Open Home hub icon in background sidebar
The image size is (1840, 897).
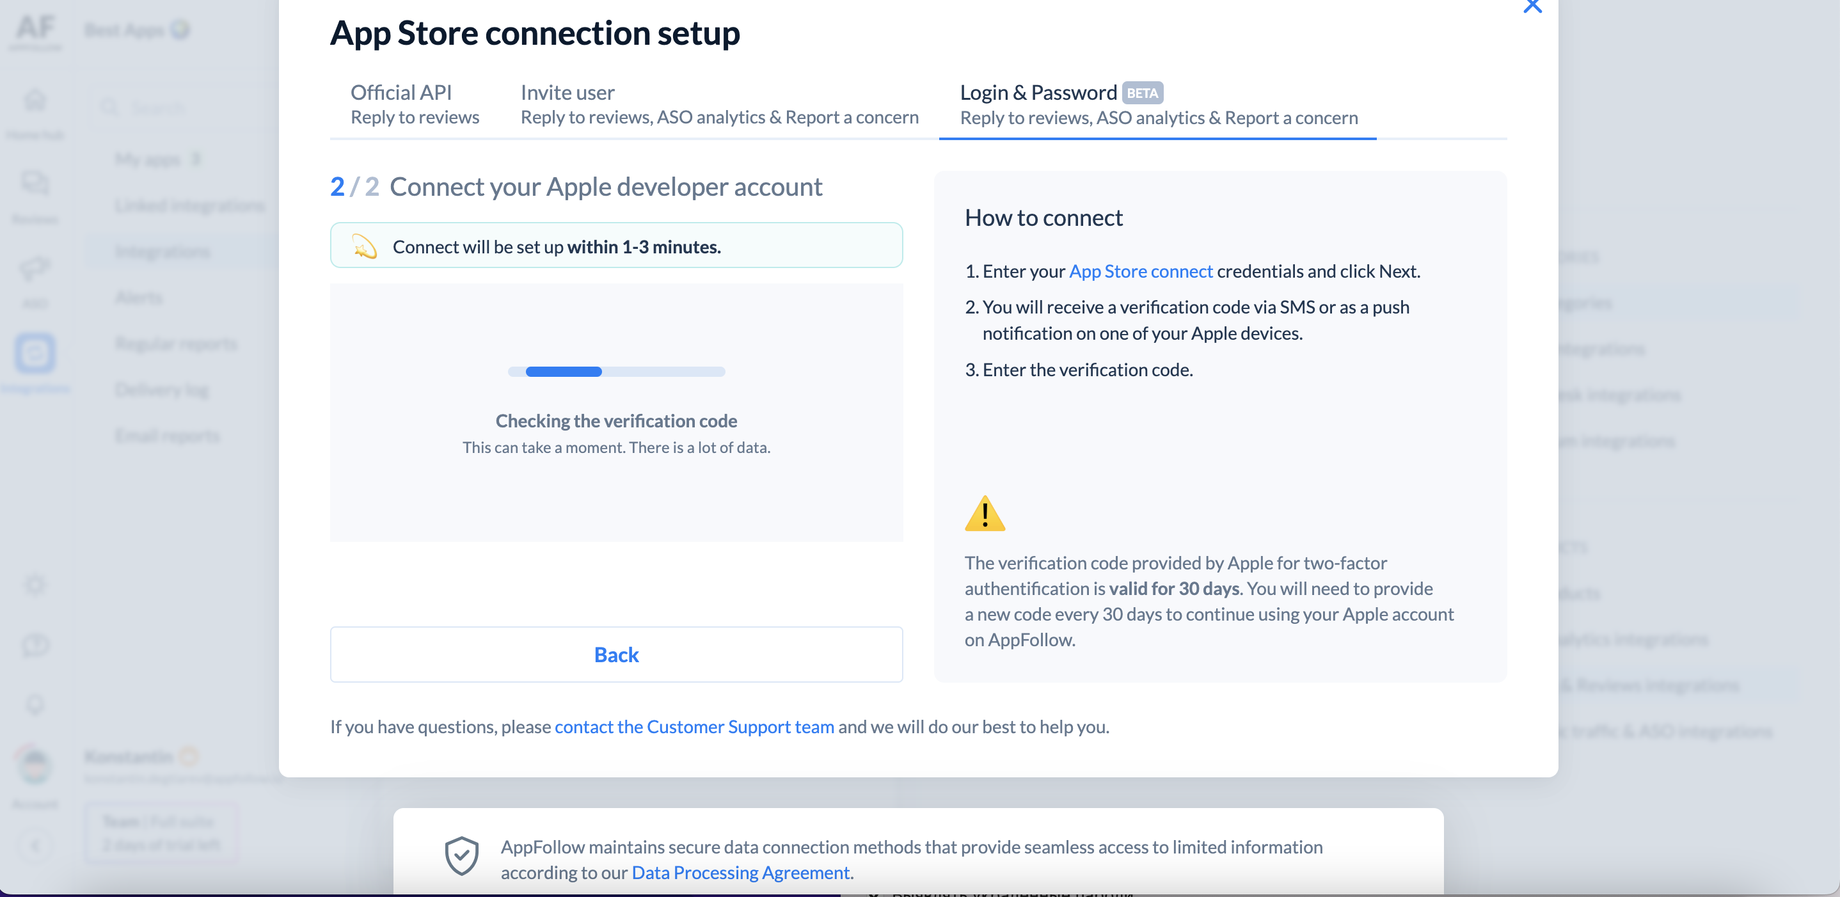[x=35, y=100]
